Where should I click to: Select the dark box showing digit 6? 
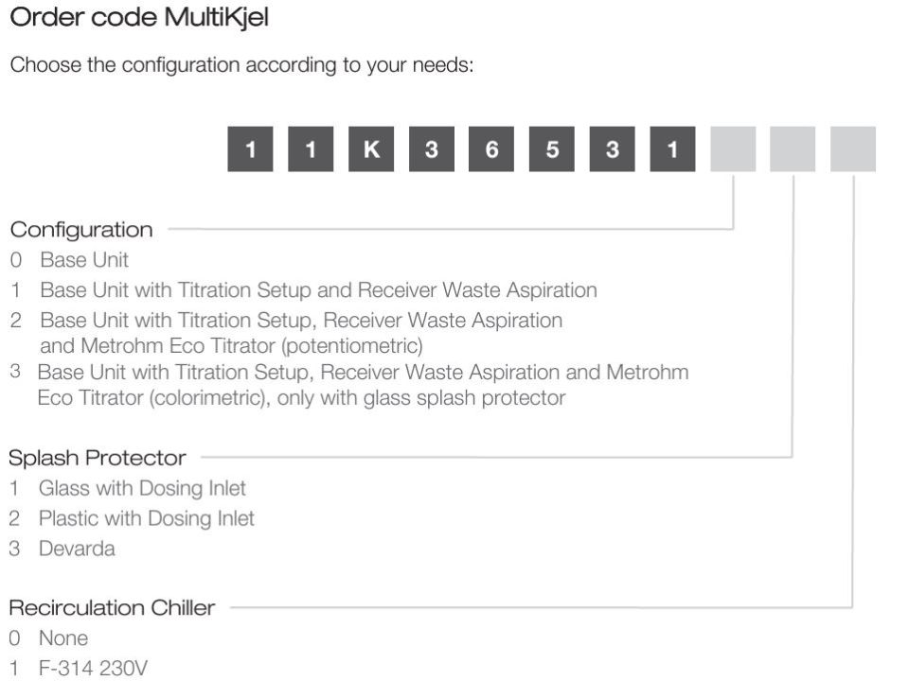[x=491, y=148]
